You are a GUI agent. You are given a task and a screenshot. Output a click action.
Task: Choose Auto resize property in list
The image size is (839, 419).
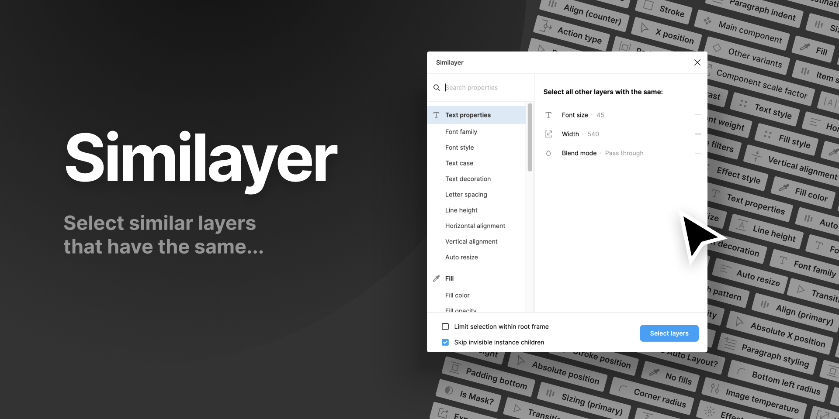pos(461,258)
